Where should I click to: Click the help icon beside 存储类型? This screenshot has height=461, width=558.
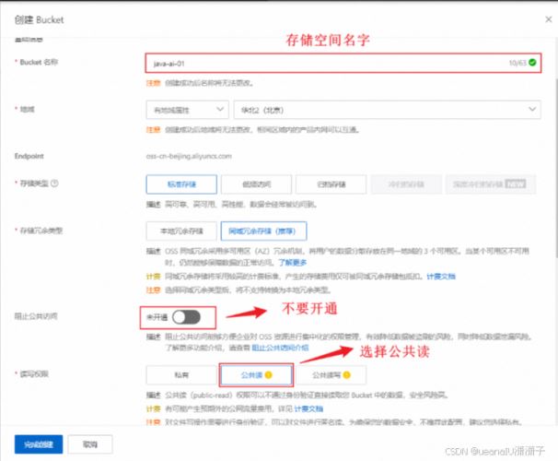[54, 183]
